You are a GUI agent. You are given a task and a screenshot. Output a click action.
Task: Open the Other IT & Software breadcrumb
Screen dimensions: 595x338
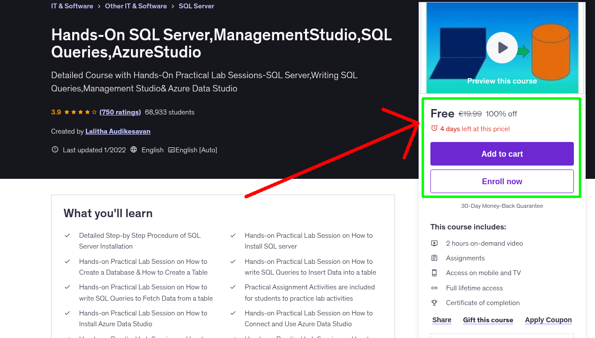pyautogui.click(x=136, y=6)
